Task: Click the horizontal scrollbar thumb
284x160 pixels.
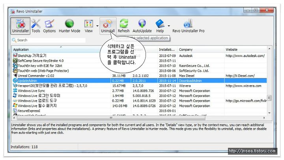Action: click(x=111, y=118)
